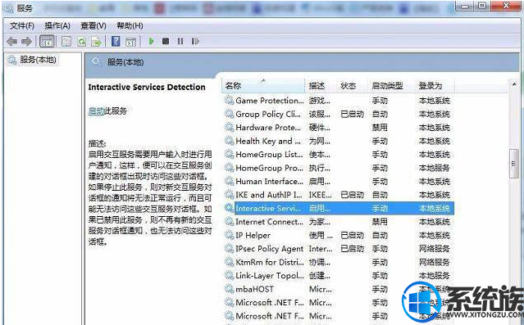Viewport: 524px width, 325px height.
Task: Select the highlighted Interactive Servi... service name
Action: tap(268, 209)
